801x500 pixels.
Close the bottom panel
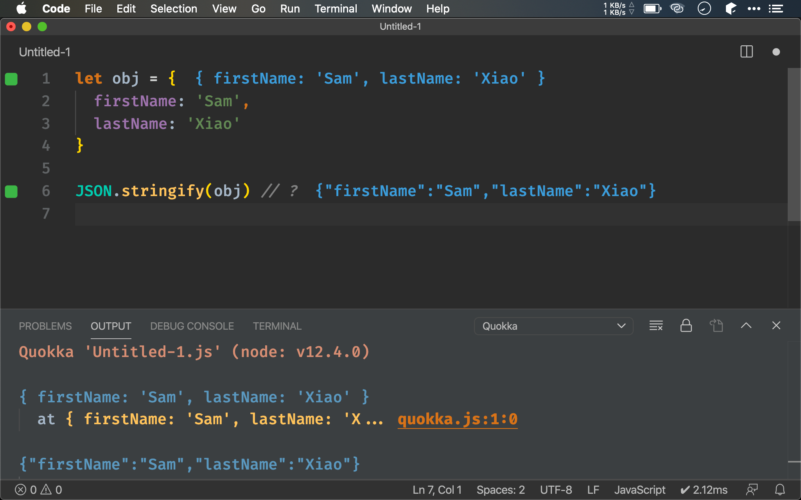point(776,326)
